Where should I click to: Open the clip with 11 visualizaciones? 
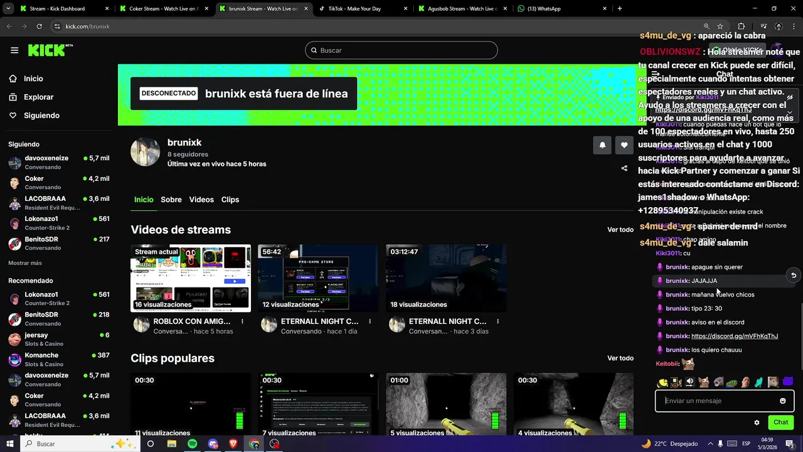tap(191, 405)
